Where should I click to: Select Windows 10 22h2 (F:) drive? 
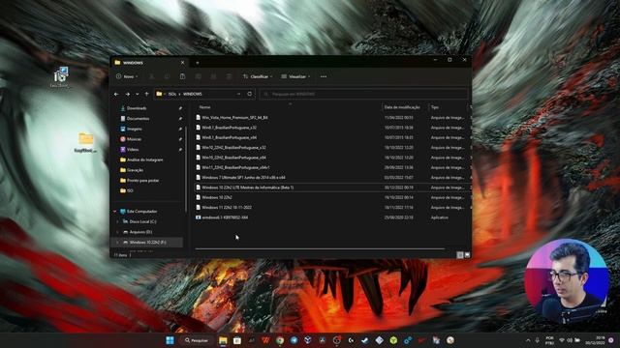click(147, 243)
